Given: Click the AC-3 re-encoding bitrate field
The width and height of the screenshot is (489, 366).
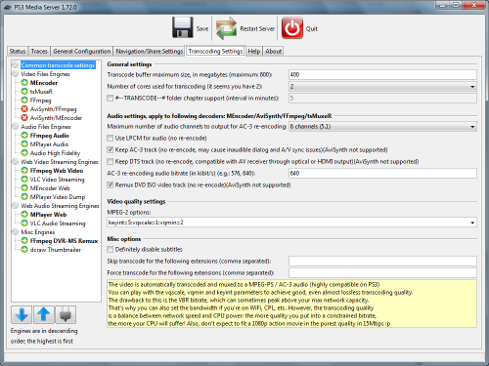Looking at the screenshot, I should [382, 173].
